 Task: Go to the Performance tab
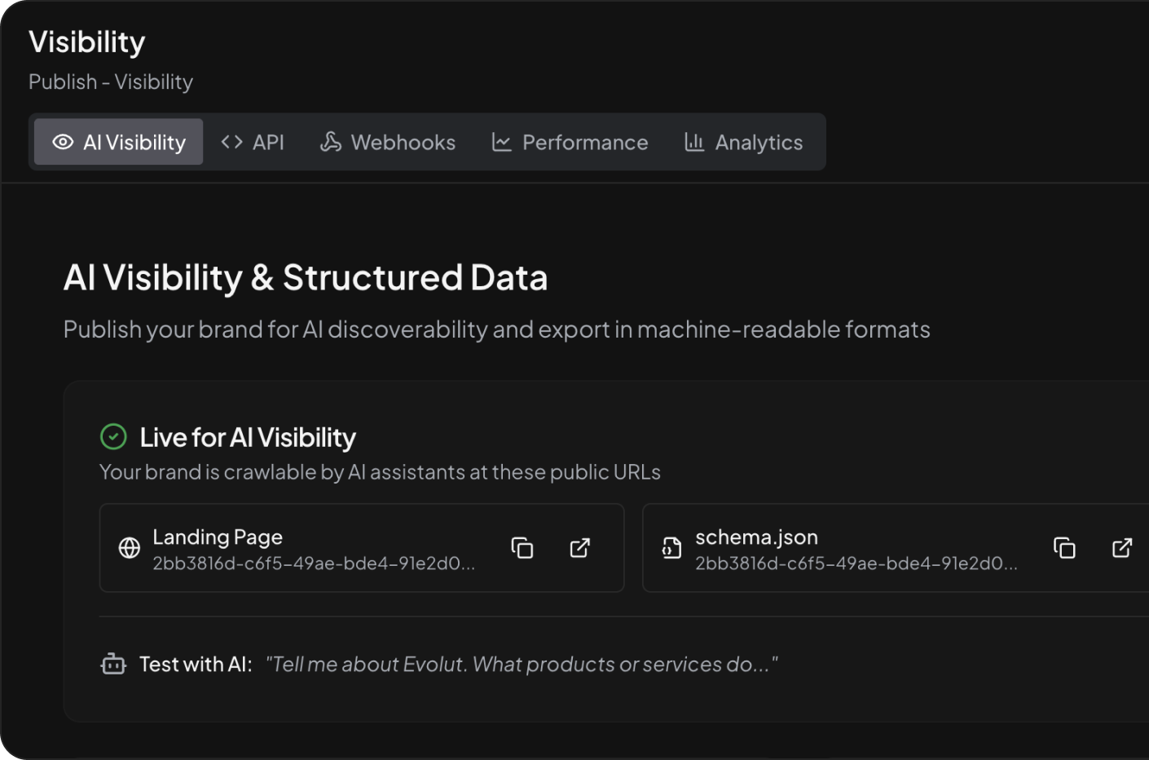coord(570,142)
